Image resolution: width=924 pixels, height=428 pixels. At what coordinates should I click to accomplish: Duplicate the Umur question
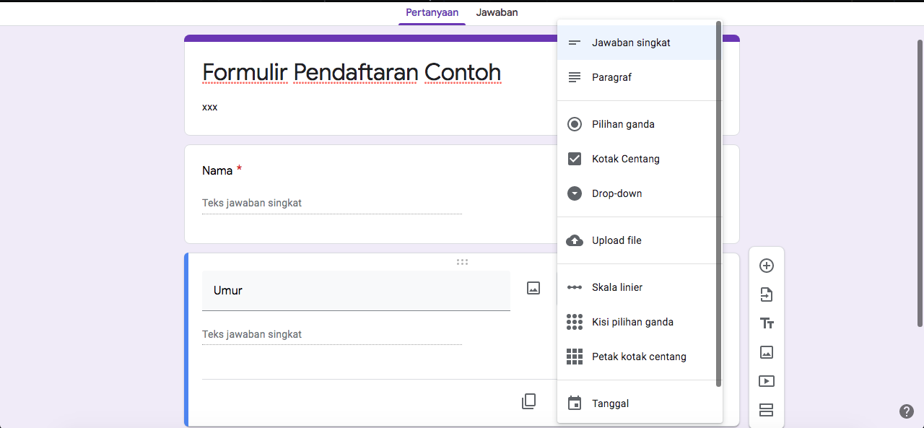tap(528, 401)
